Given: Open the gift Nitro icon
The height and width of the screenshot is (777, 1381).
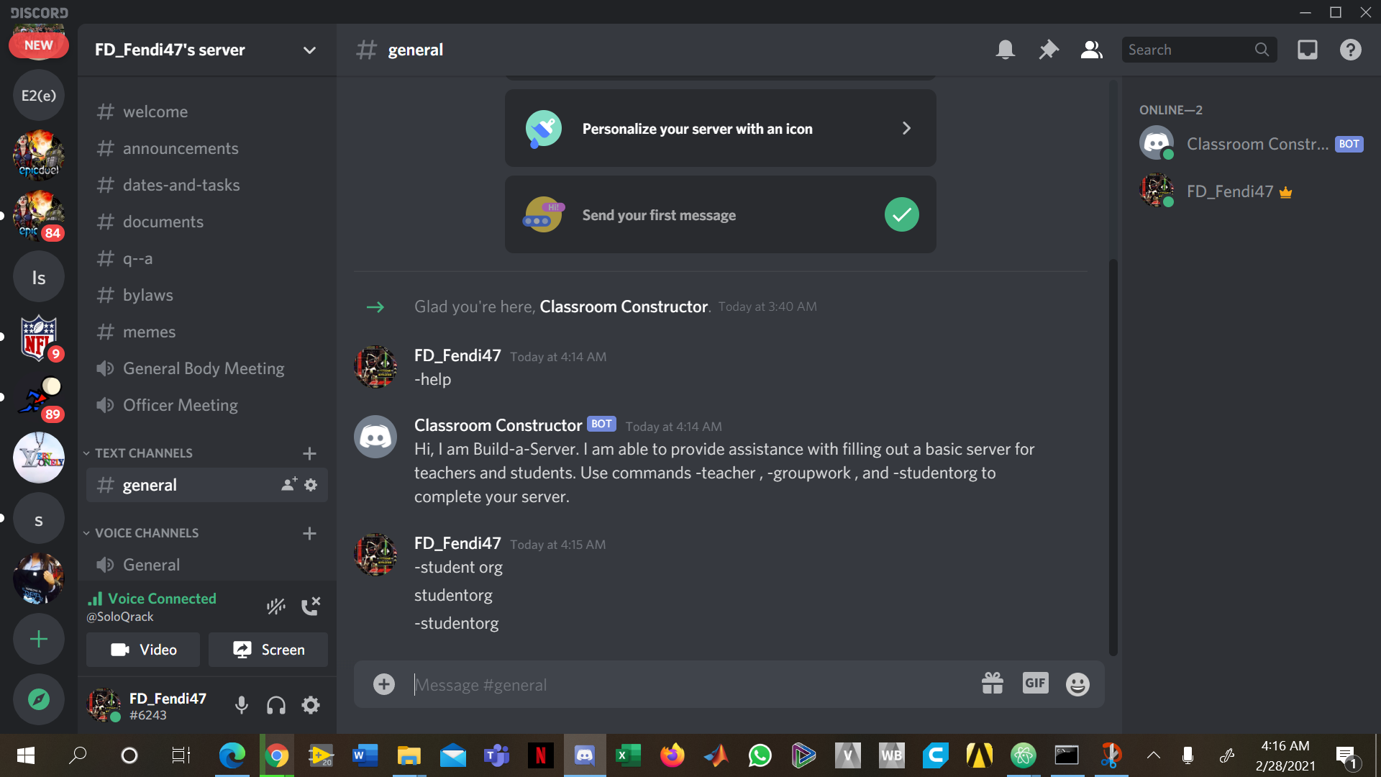Looking at the screenshot, I should [x=992, y=683].
